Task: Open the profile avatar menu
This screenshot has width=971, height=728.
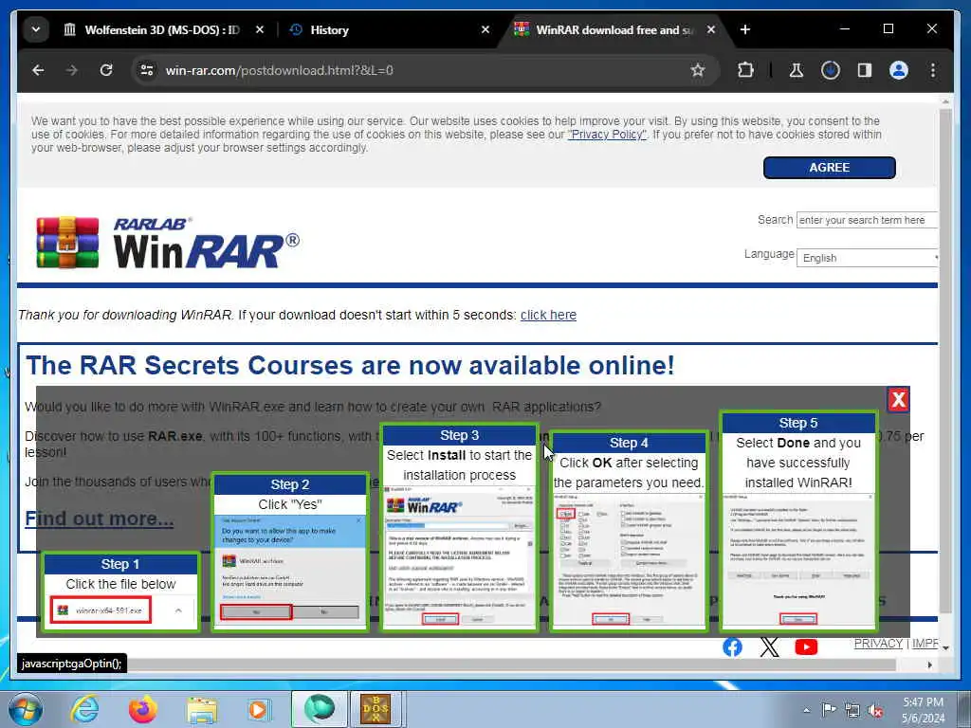Action: 899,70
